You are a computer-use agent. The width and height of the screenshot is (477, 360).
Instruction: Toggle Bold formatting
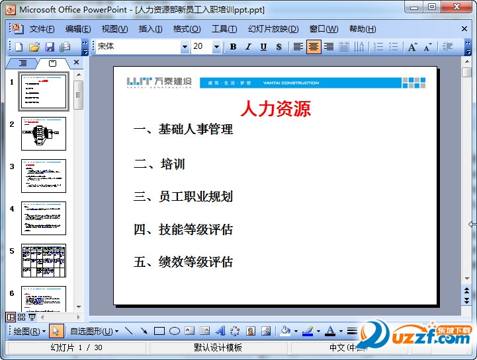pos(234,47)
